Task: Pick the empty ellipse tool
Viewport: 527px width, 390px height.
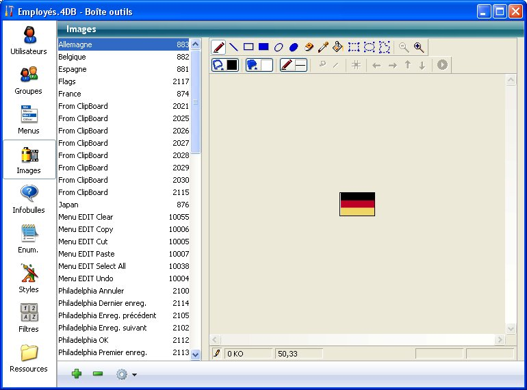Action: click(279, 47)
